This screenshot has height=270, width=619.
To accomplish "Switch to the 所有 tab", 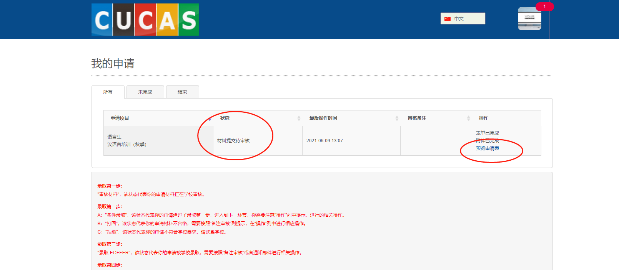I will pyautogui.click(x=108, y=92).
